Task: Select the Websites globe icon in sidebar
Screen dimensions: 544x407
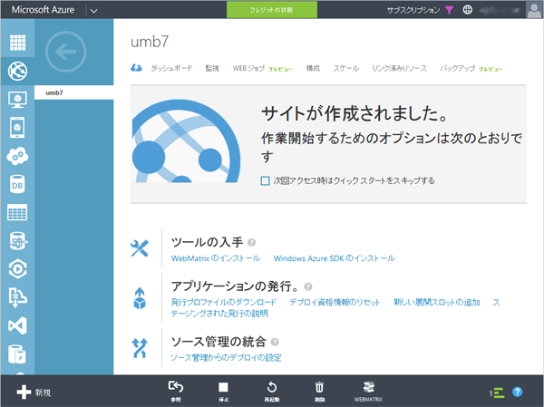Action: (17, 71)
